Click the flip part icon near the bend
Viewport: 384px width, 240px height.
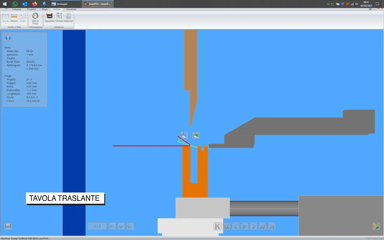(x=184, y=135)
